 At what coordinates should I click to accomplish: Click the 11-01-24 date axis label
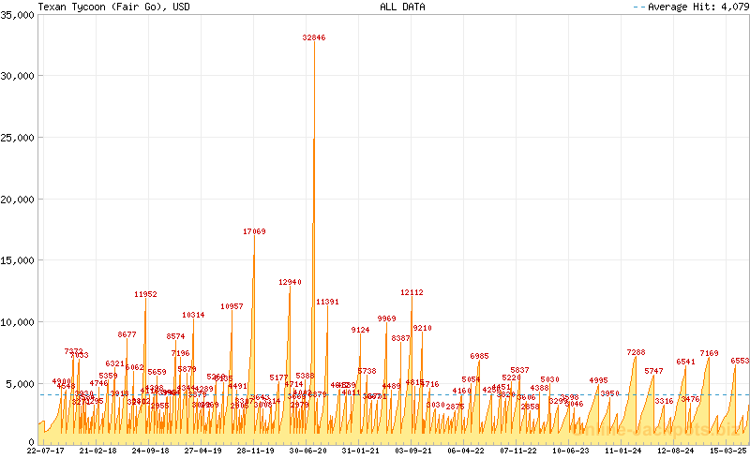[x=622, y=451]
